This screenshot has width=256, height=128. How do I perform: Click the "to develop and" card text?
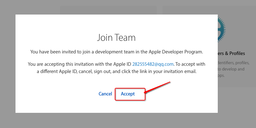tap(233, 69)
